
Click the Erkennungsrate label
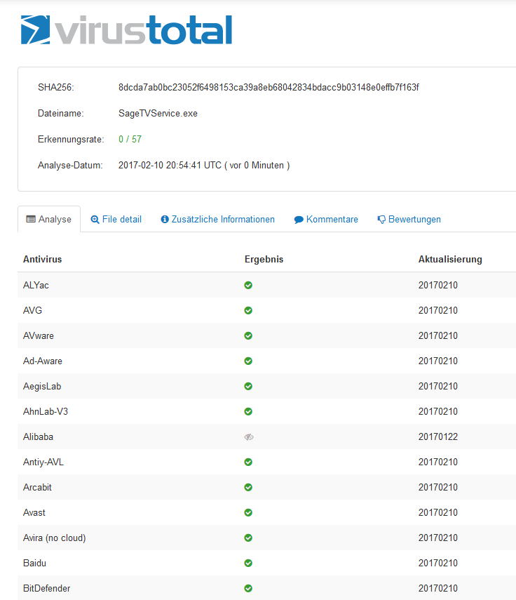[71, 139]
